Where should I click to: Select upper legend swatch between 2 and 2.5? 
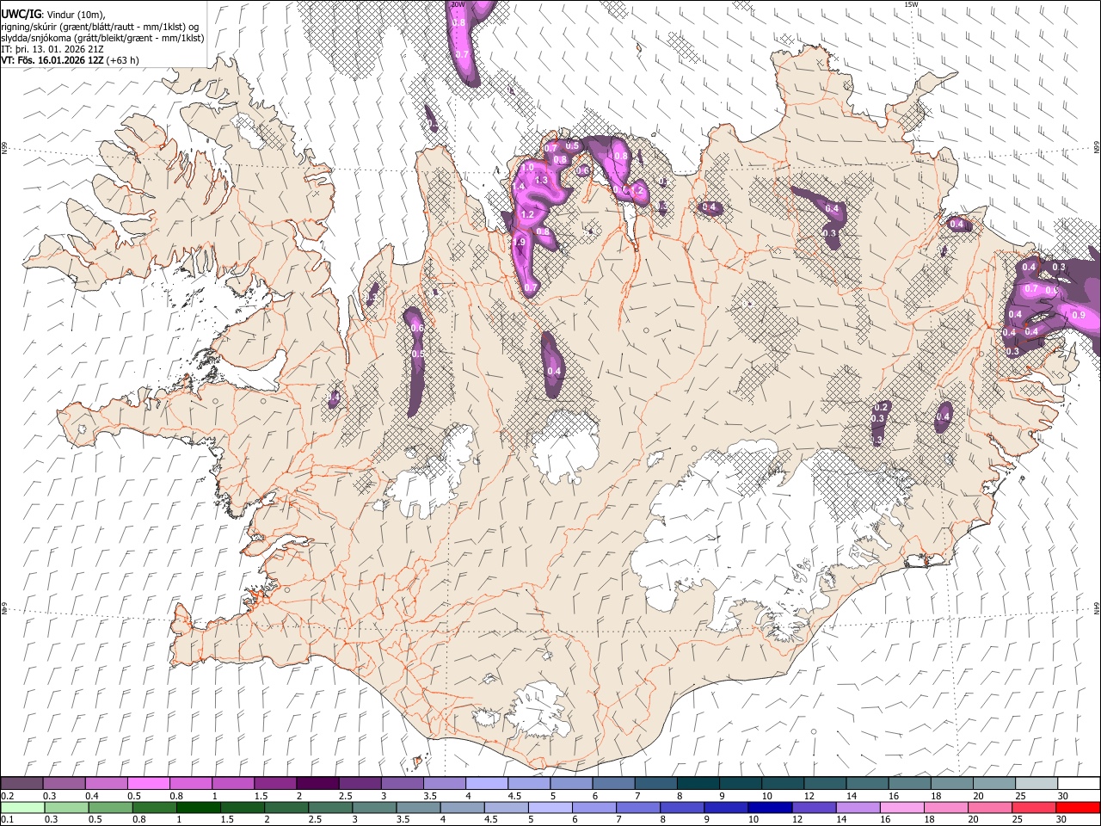click(x=317, y=784)
